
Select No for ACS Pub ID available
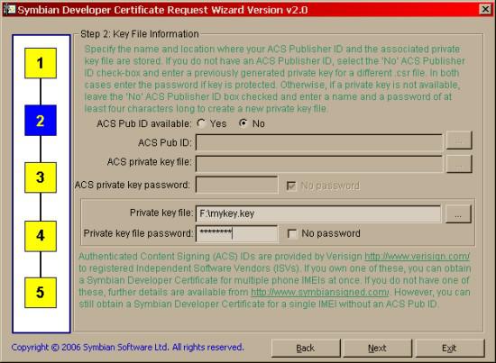click(243, 123)
